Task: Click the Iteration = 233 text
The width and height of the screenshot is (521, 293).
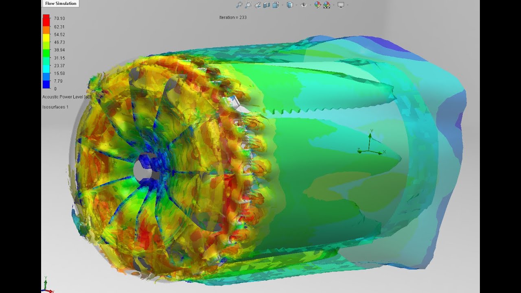Action: click(x=233, y=17)
